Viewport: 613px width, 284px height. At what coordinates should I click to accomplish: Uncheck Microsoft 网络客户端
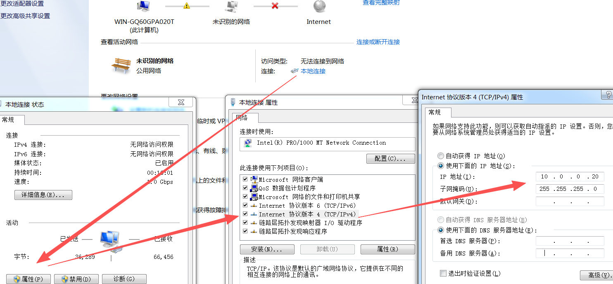pyautogui.click(x=245, y=179)
